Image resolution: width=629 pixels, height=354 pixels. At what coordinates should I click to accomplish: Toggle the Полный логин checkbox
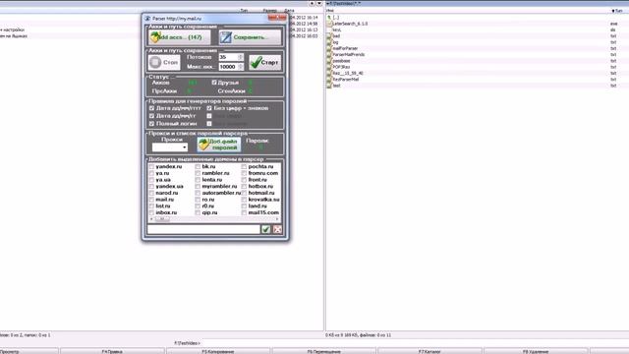pyautogui.click(x=151, y=124)
